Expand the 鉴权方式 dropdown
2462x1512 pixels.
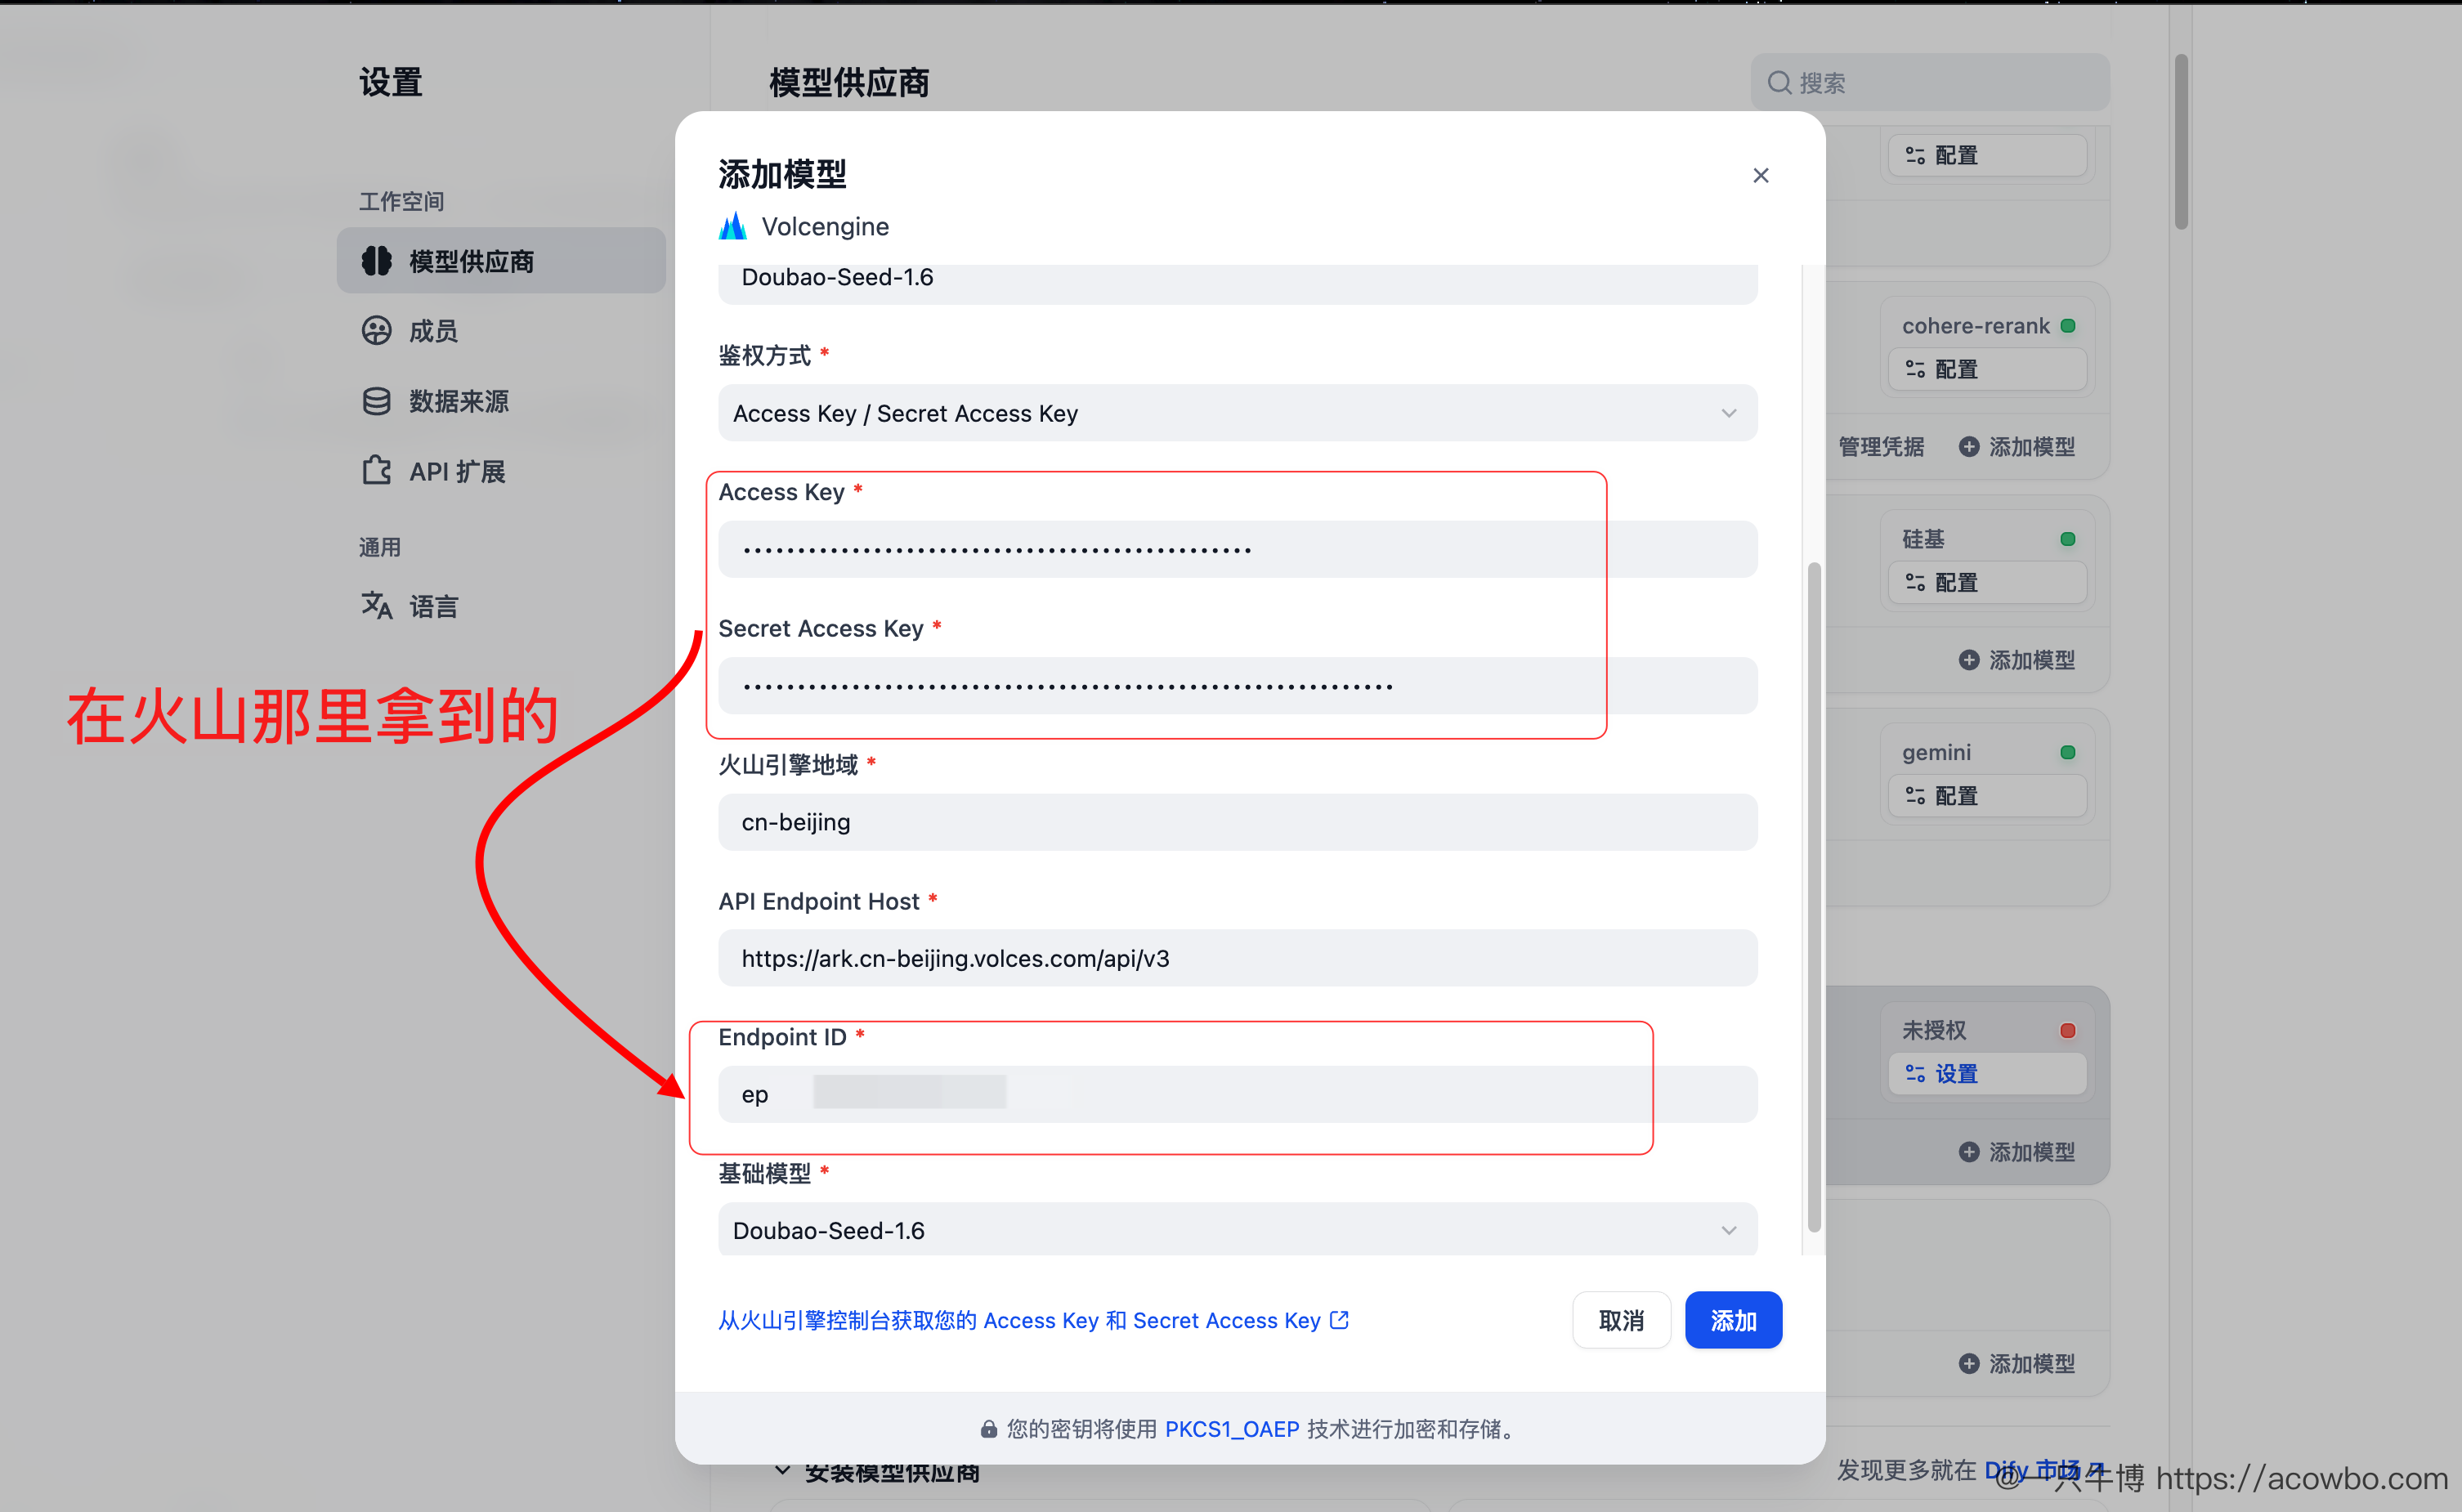1236,413
